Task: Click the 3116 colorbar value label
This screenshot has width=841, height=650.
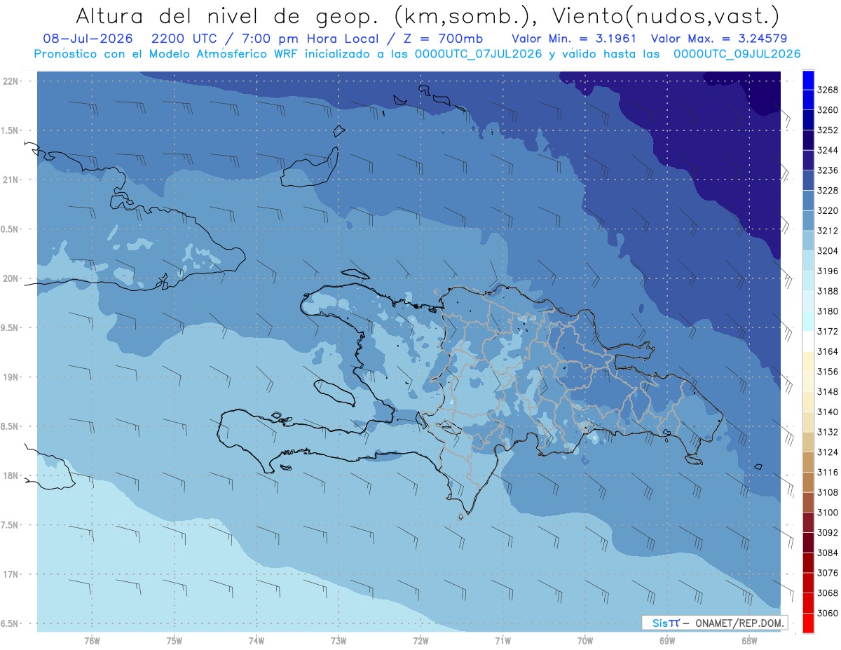Action: 827,472
